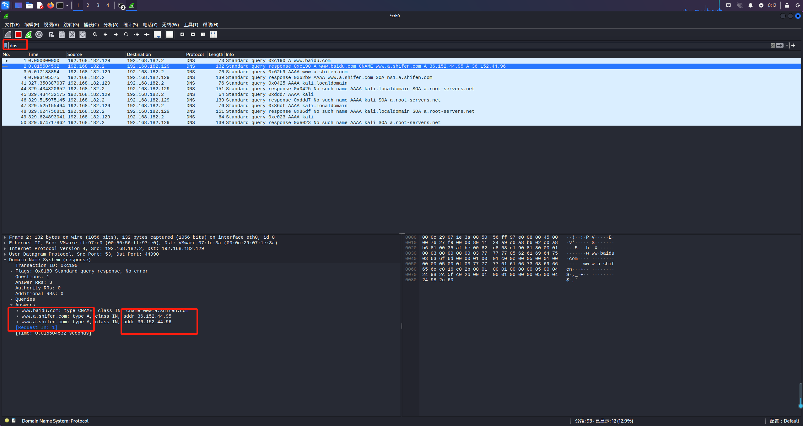Start a new packet capture with shark fin

point(8,34)
